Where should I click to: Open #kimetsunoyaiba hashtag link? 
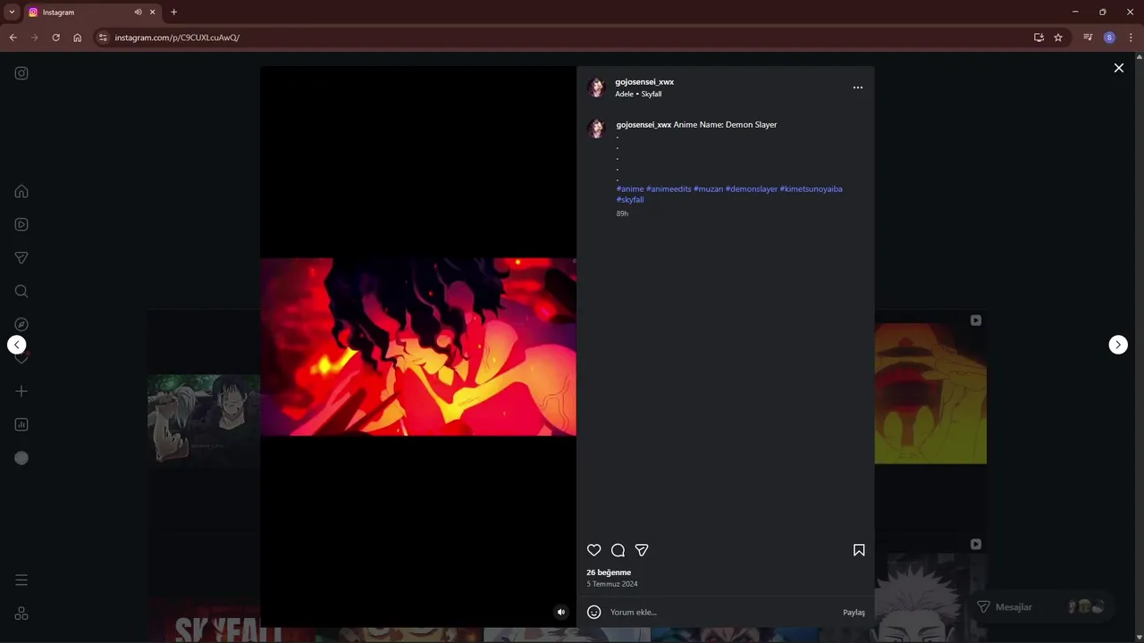[x=812, y=189]
